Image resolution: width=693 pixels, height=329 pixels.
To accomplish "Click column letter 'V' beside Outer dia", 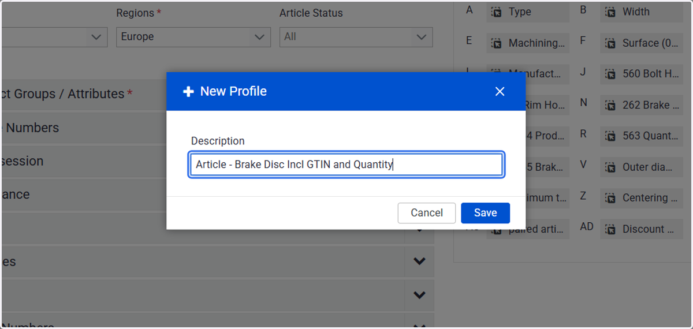I will (583, 164).
